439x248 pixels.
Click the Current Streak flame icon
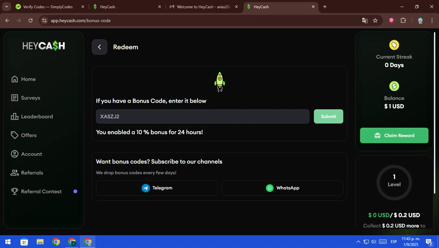tap(394, 45)
